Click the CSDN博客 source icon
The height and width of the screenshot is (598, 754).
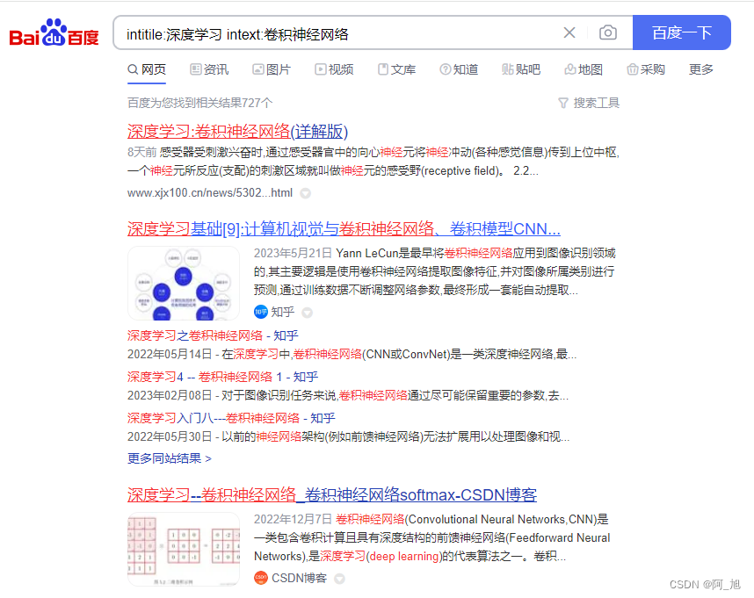261,578
